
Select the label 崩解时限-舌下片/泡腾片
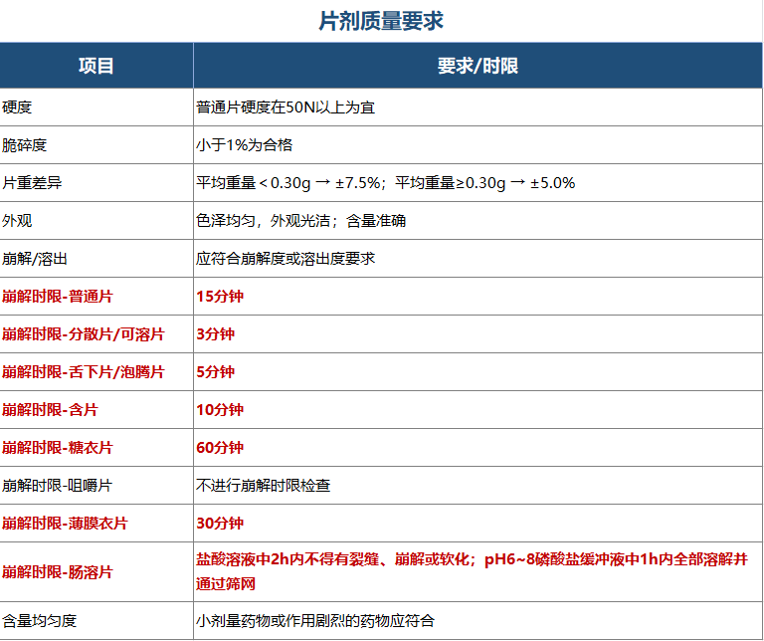pos(84,372)
